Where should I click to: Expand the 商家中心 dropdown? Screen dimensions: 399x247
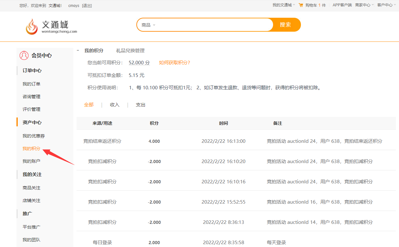(x=364, y=5)
